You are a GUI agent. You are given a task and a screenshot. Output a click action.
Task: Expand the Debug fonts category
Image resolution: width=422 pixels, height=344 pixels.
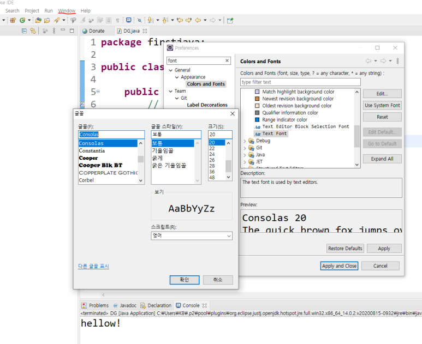coord(245,141)
